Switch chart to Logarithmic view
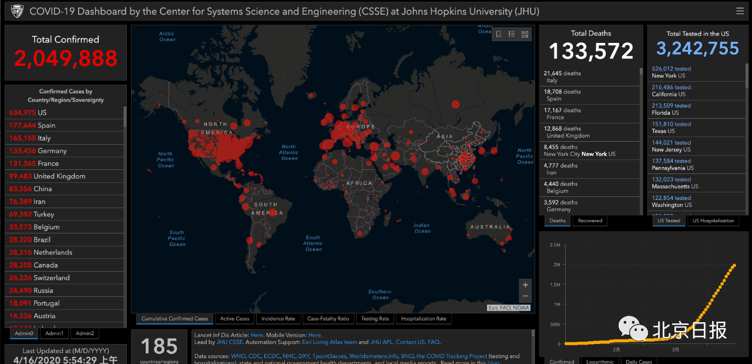 pos(599,361)
